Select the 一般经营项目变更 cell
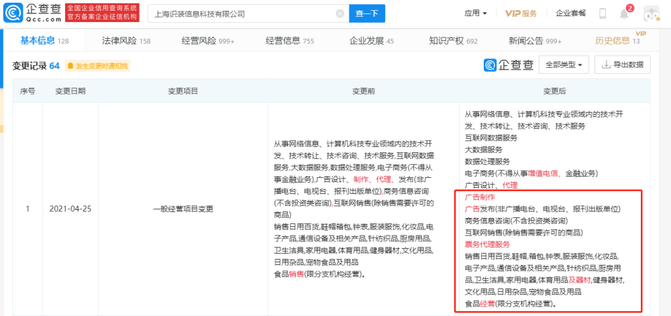 (x=183, y=209)
